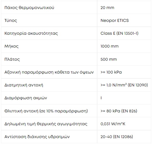152x144 pixels.
Task: Click the 'Διαμόρφωση ακμών' label
Action: point(26,98)
